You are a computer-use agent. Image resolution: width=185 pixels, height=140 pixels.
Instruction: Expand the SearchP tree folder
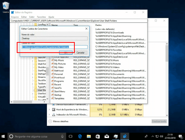click(32, 57)
